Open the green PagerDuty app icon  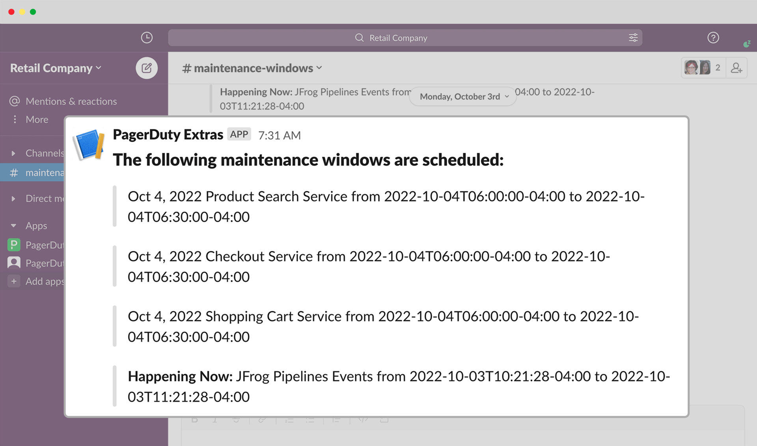click(x=14, y=245)
